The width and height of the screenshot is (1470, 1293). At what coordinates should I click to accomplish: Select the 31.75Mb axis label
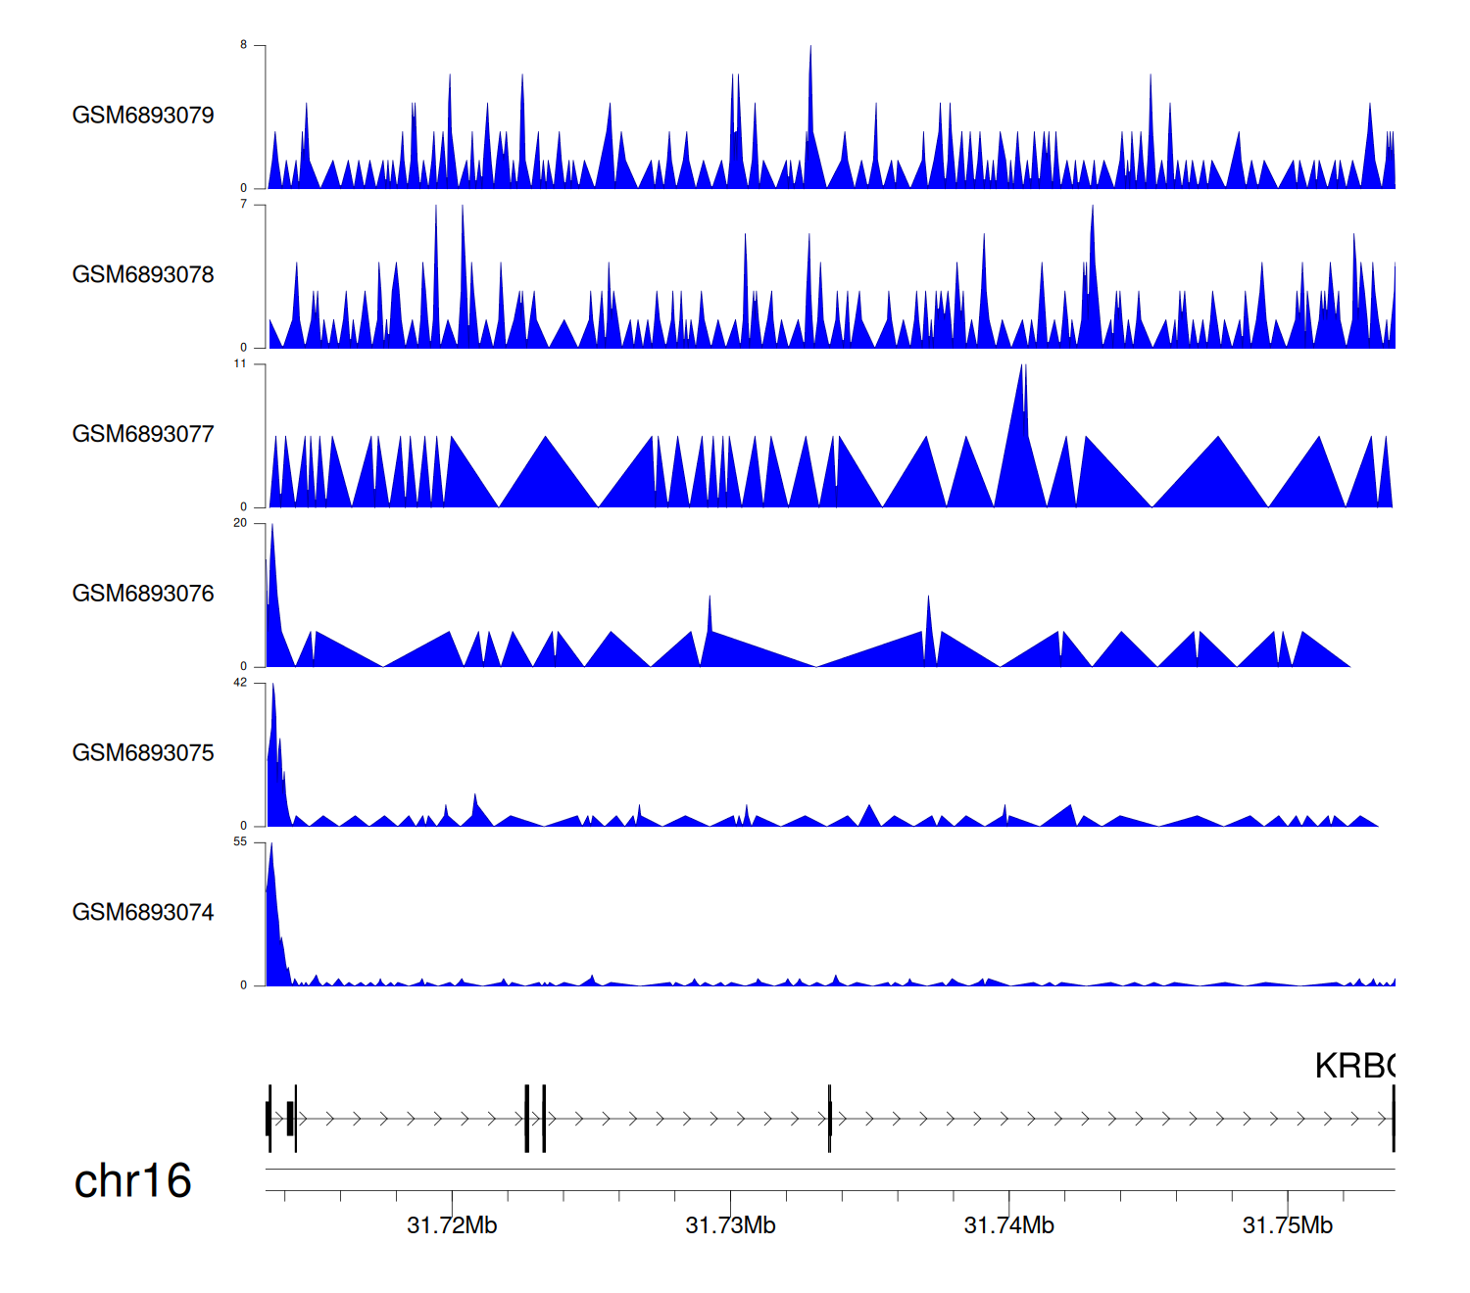tap(1287, 1225)
